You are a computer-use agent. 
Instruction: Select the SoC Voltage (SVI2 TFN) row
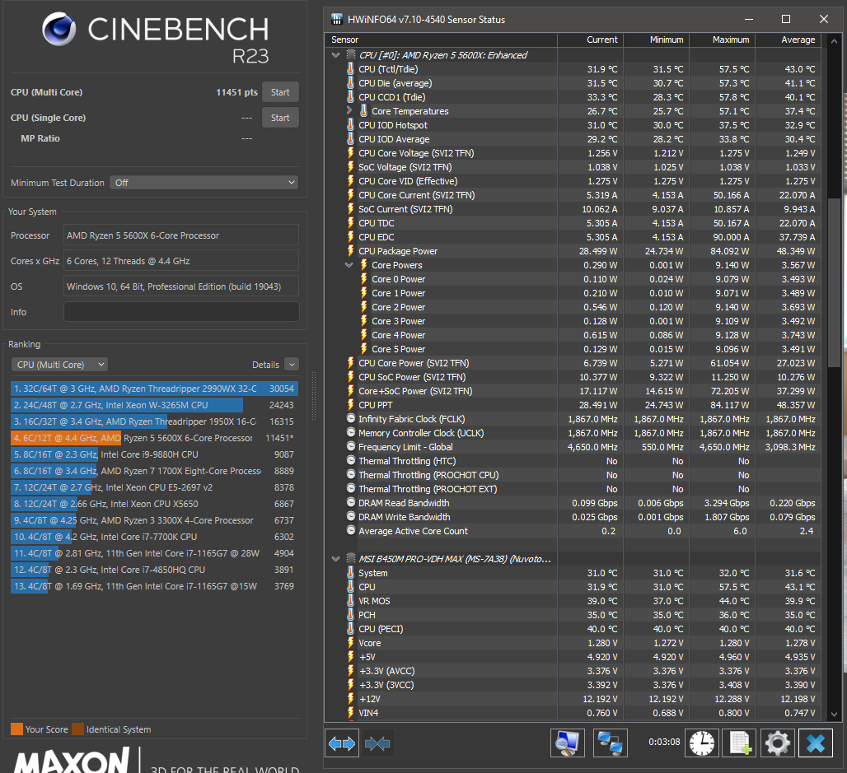coord(573,167)
